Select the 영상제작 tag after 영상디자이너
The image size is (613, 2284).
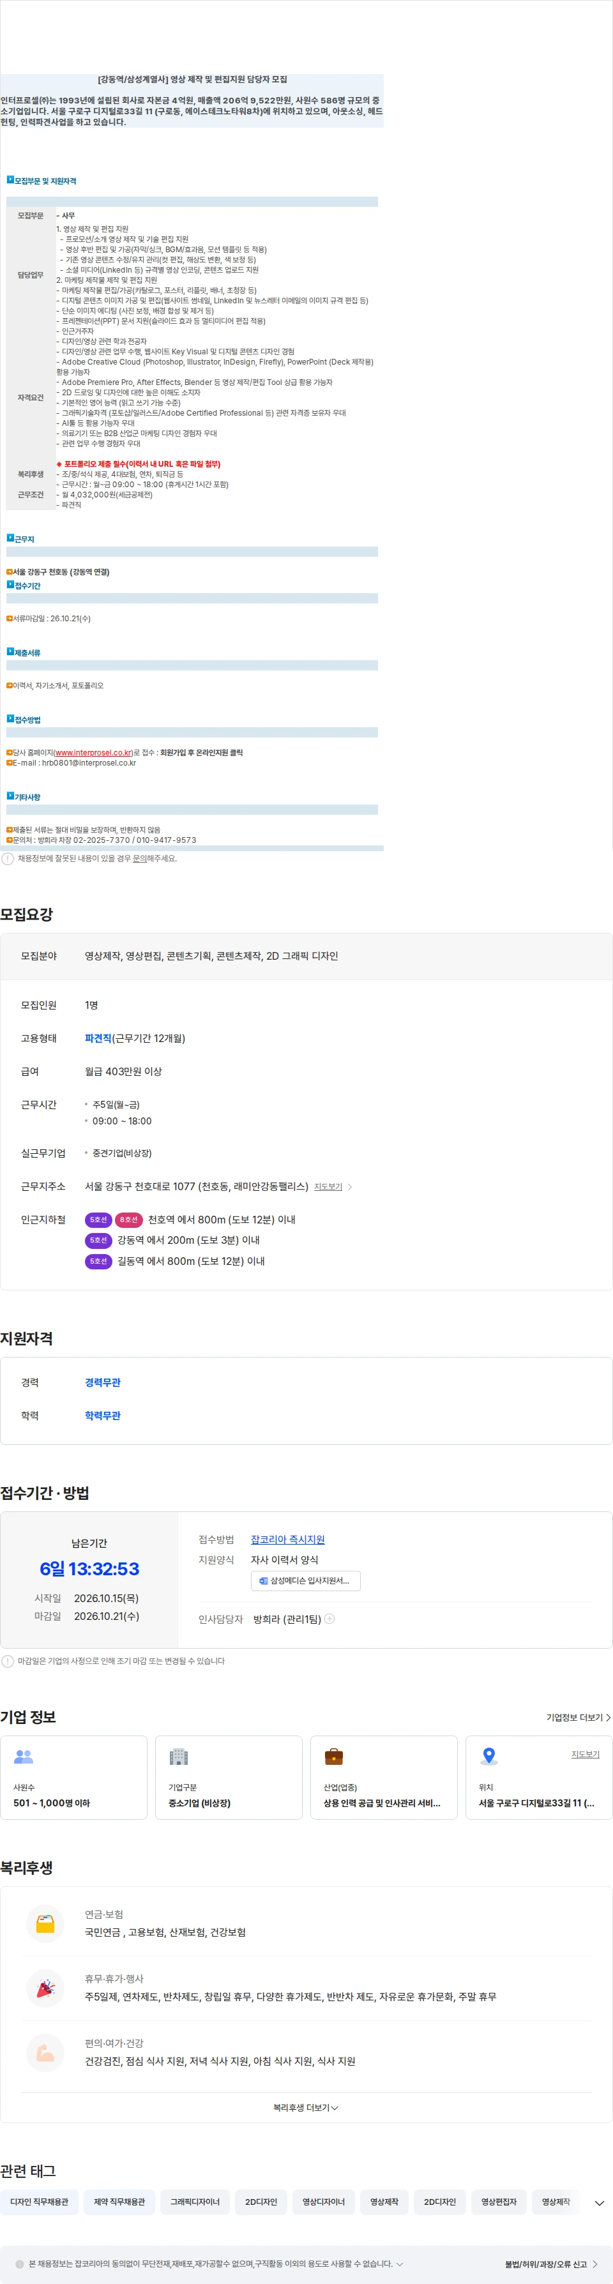point(384,2202)
